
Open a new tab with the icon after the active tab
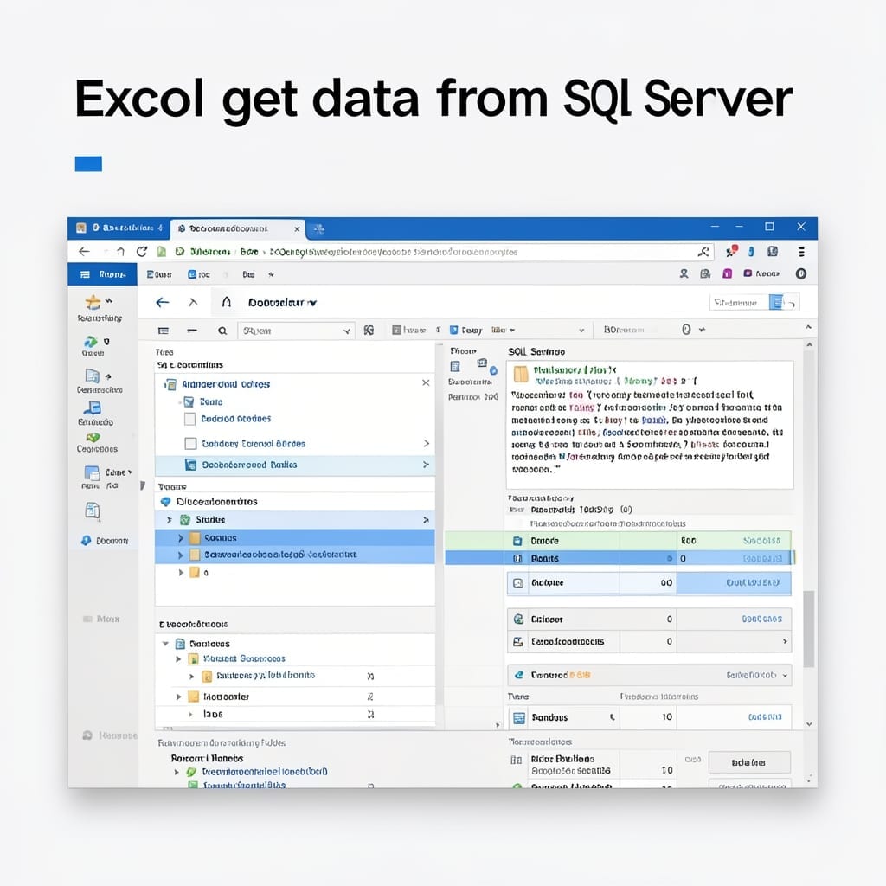[x=319, y=228]
